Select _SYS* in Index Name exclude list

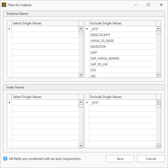point(122,103)
